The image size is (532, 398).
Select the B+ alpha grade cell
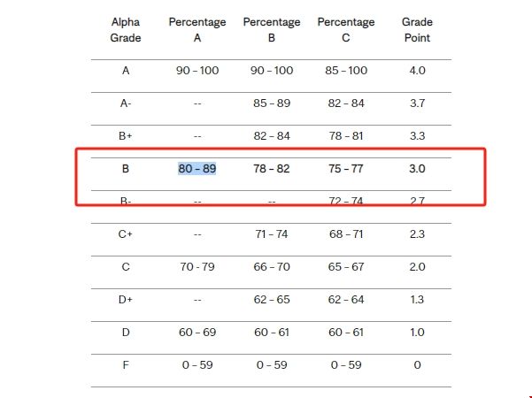pyautogui.click(x=126, y=136)
